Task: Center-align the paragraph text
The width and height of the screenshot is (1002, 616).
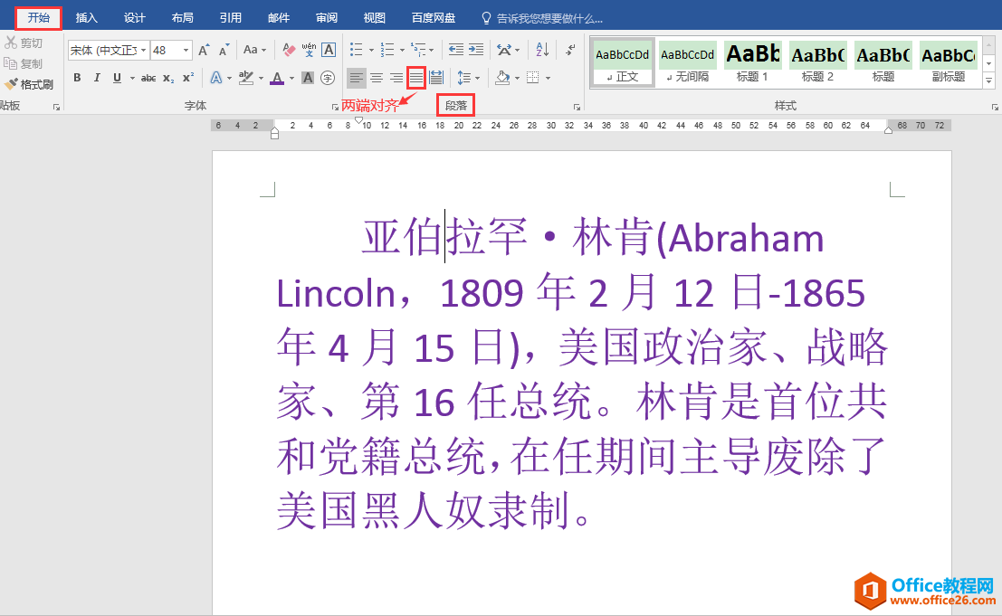Action: coord(377,78)
